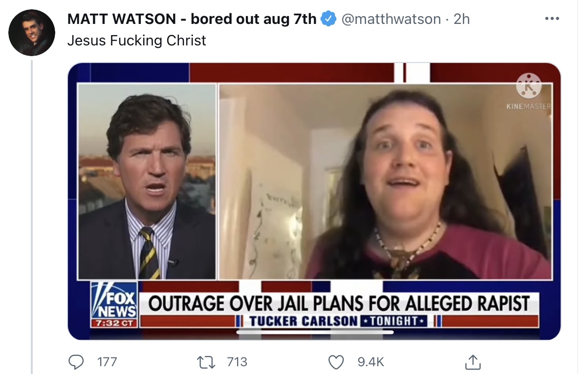Screen dimensions: 588x374
Task: Open the three-dot more options menu
Action: click(x=552, y=19)
